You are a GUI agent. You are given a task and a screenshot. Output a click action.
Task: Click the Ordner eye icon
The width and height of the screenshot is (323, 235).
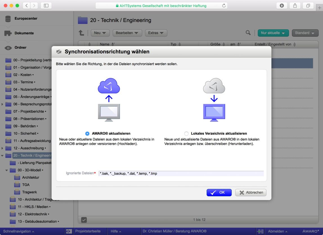8,48
